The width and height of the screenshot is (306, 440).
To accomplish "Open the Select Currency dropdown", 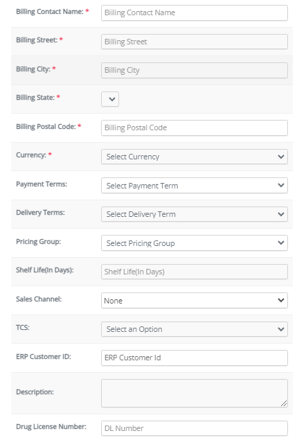I will (x=194, y=157).
